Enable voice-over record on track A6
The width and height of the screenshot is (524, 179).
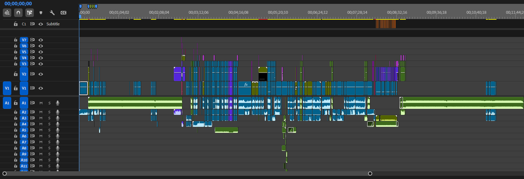(57, 136)
